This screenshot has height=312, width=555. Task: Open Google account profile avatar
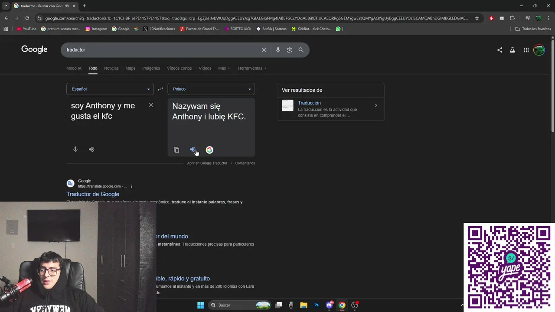pos(539,50)
